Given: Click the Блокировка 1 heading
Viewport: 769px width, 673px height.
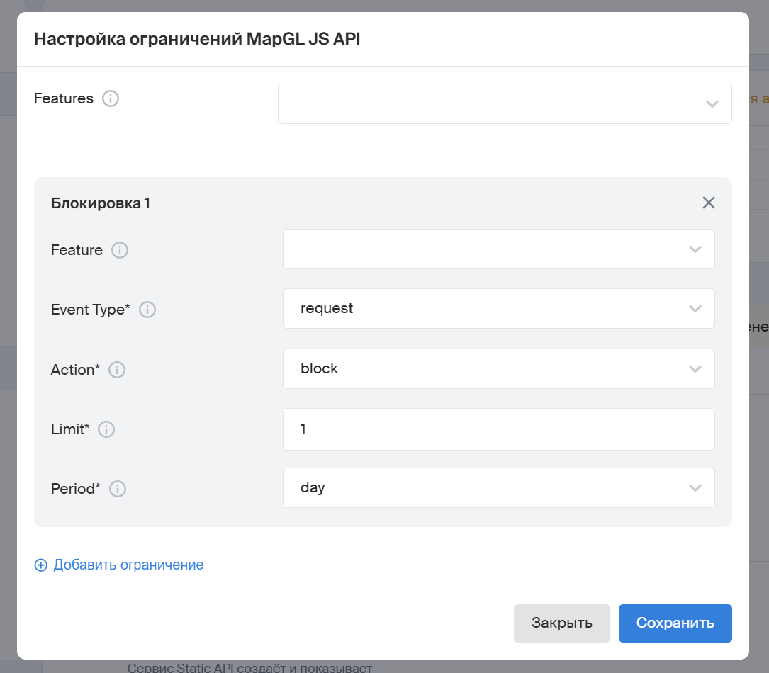Looking at the screenshot, I should (101, 204).
